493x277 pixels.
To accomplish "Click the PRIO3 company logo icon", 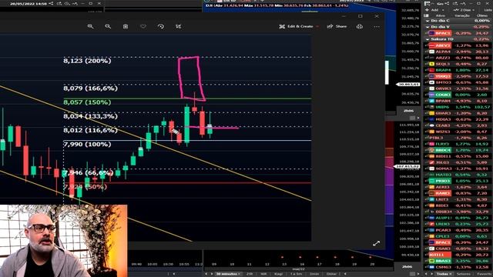I will 431,181.
